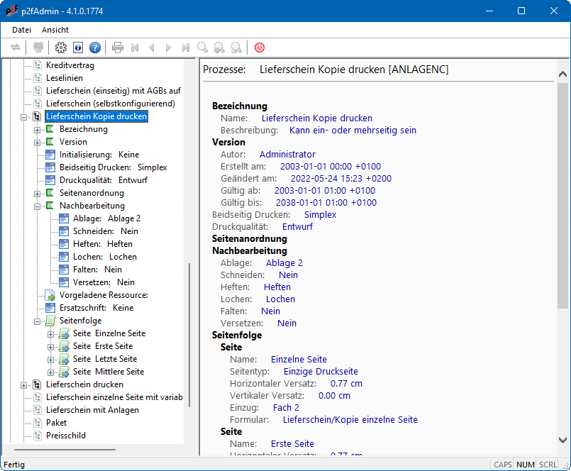Collapse the Nachbearbeitung tree node
This screenshot has height=471, width=571.
(x=38, y=206)
